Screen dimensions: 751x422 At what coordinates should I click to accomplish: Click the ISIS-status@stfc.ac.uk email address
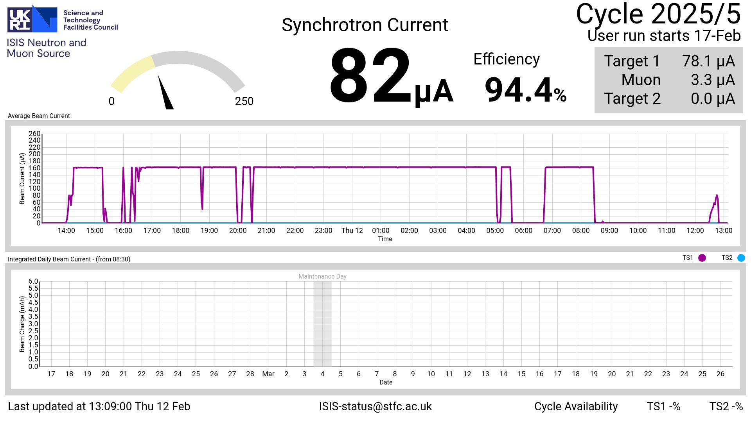[375, 406]
